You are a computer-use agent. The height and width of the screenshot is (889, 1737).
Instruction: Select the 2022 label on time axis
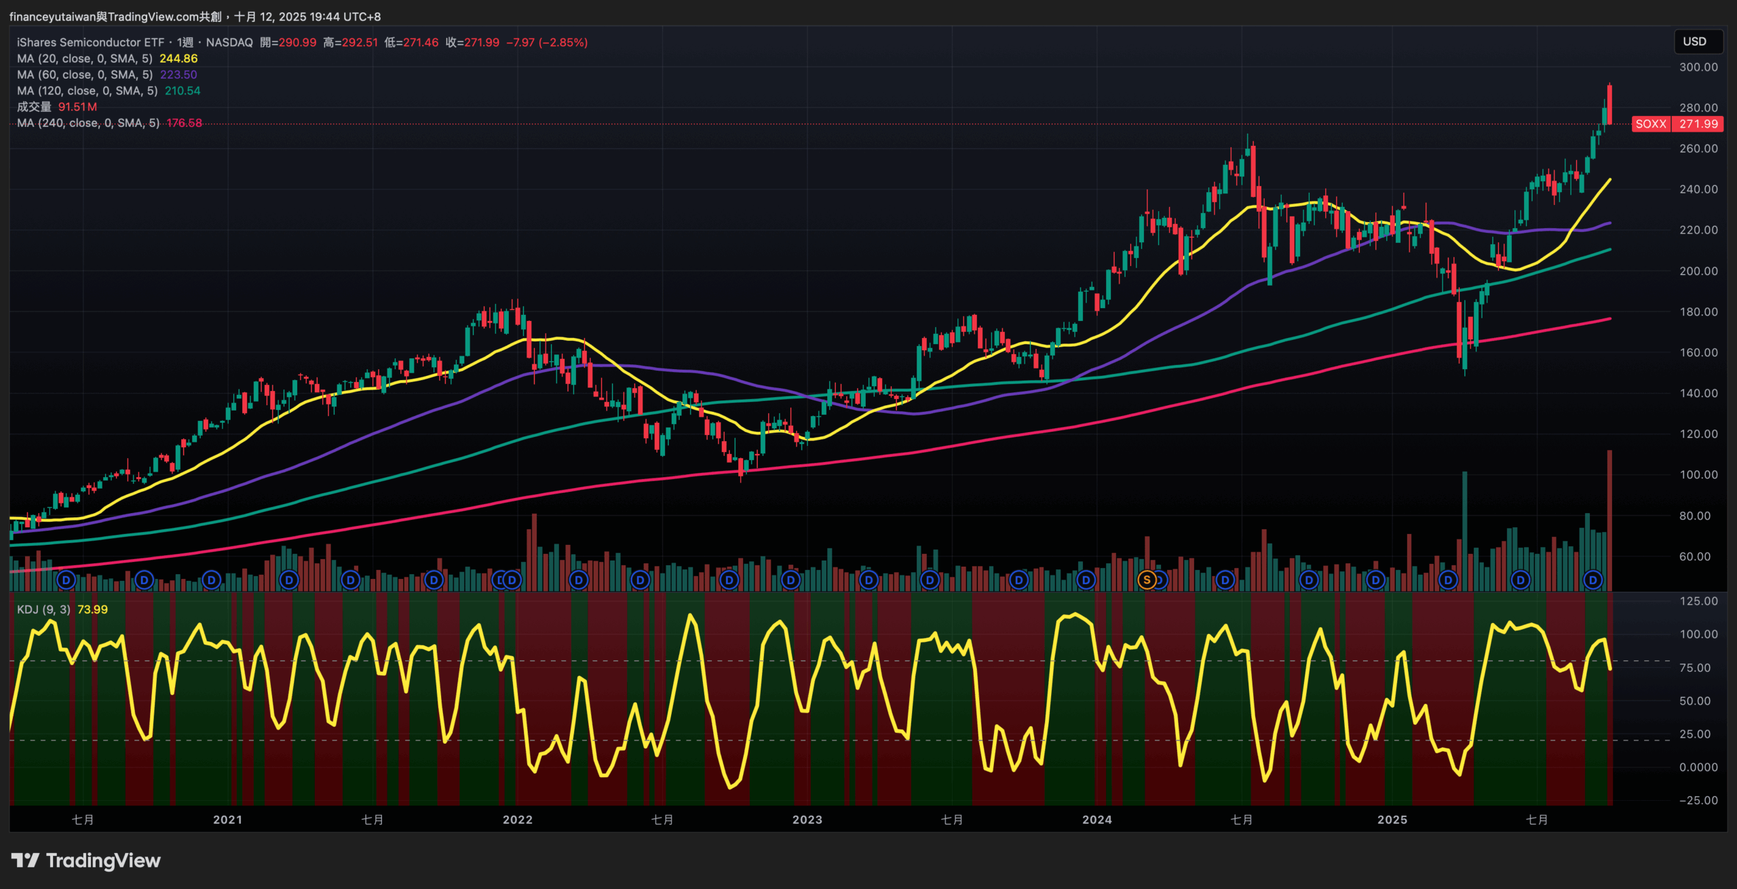(x=518, y=820)
